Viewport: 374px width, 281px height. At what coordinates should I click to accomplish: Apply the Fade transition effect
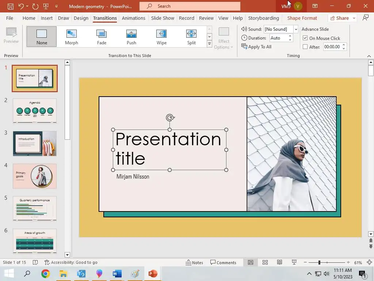[x=102, y=36]
